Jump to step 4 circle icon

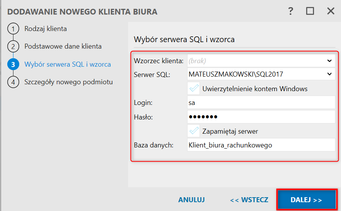[13, 82]
